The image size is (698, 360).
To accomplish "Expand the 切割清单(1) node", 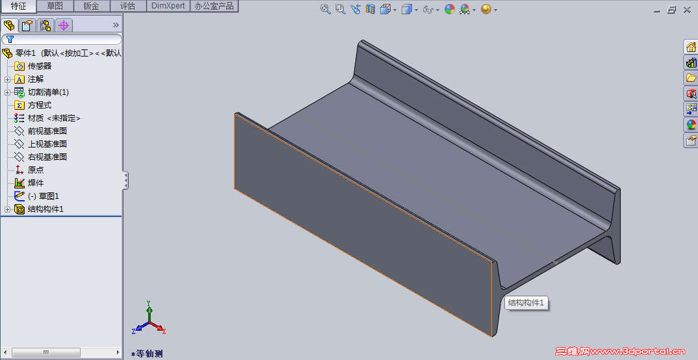I will point(7,92).
